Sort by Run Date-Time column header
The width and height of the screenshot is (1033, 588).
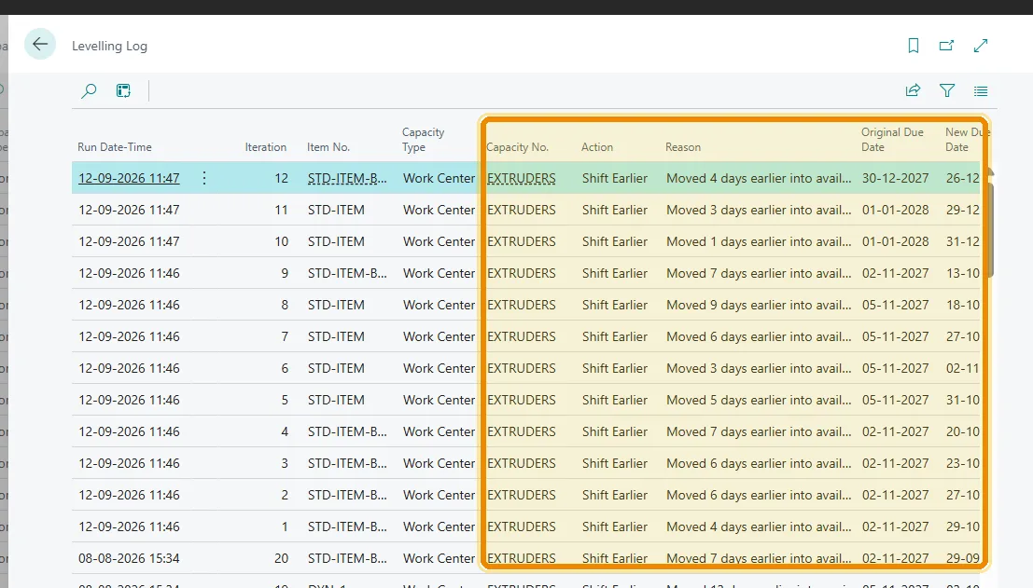tap(115, 147)
